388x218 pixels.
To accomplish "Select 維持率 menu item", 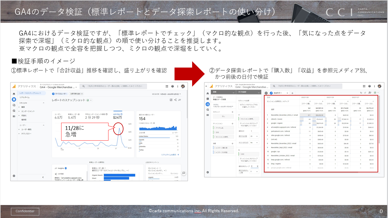I will click(24, 120).
